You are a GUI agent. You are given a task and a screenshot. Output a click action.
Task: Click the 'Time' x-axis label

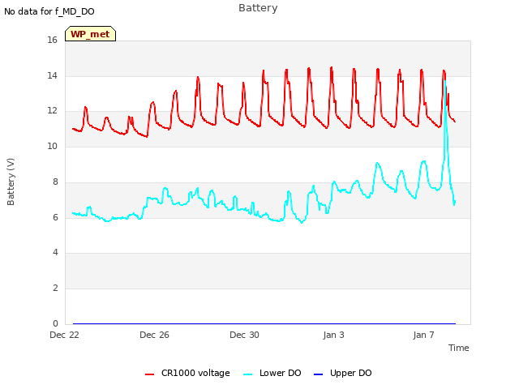point(459,348)
